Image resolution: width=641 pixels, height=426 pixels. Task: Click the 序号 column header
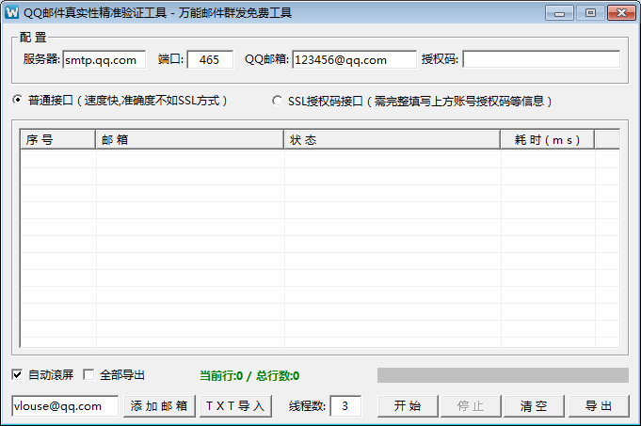click(x=57, y=140)
